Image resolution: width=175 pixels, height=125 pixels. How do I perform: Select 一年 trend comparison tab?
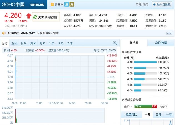click(x=169, y=114)
